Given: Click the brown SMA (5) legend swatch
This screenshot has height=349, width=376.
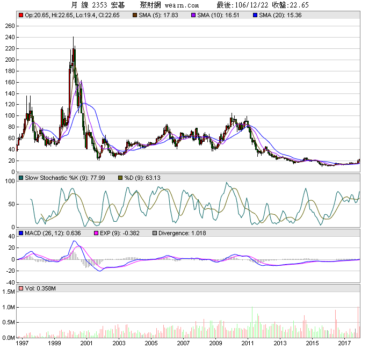Looking at the screenshot, I should pos(135,15).
